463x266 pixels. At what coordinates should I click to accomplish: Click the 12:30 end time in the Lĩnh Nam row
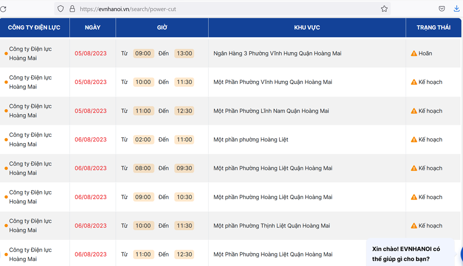[184, 111]
